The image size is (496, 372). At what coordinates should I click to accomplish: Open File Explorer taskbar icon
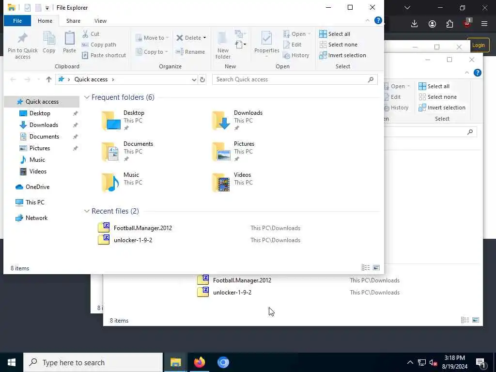(x=175, y=362)
